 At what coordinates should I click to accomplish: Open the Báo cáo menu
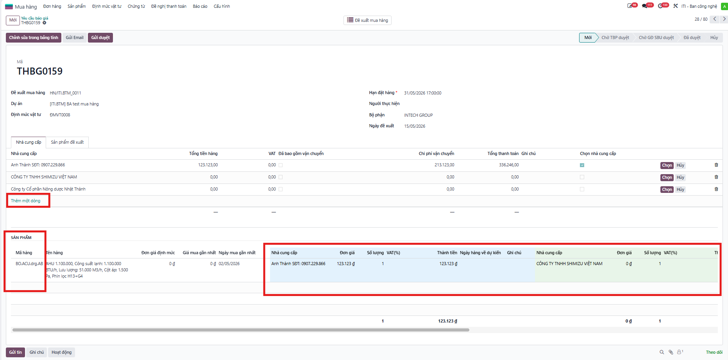[x=200, y=6]
